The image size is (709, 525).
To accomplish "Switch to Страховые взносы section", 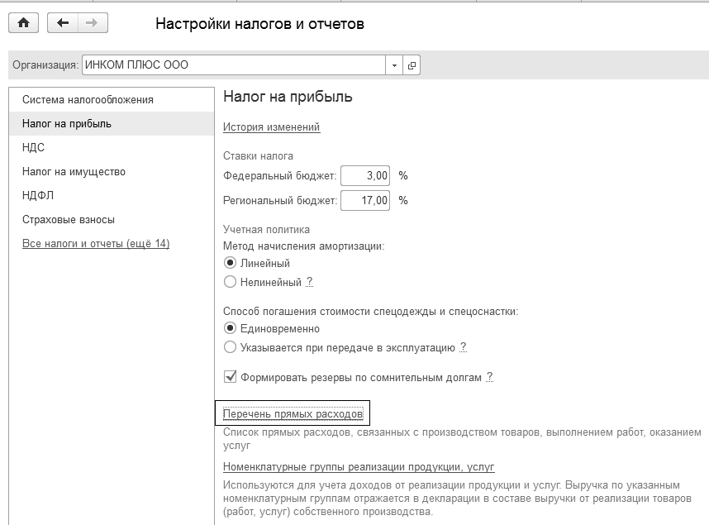I will pos(69,220).
